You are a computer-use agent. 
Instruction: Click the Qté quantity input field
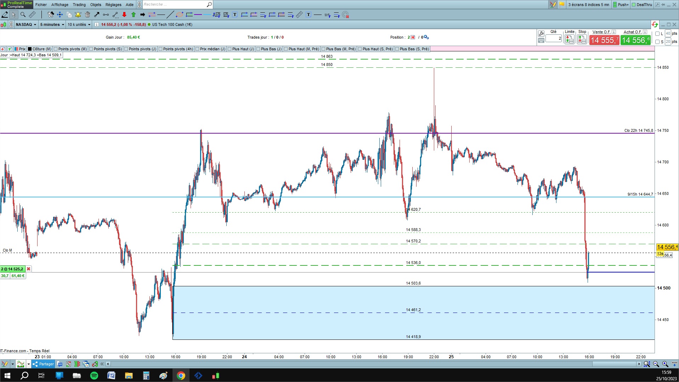[554, 39]
